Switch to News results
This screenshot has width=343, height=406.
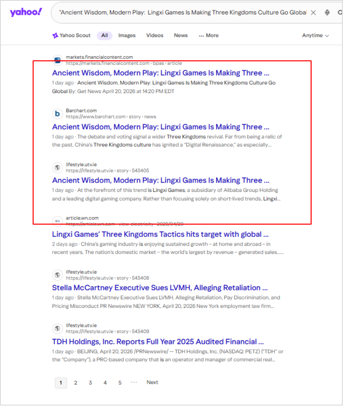click(181, 35)
